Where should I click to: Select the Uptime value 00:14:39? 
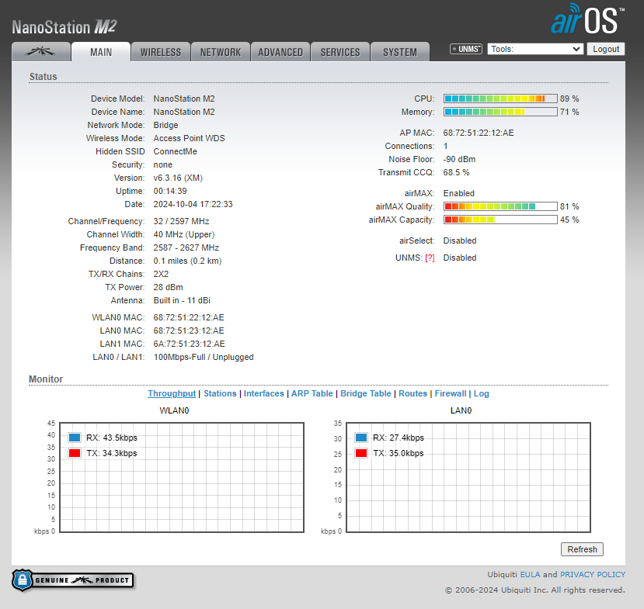click(170, 191)
